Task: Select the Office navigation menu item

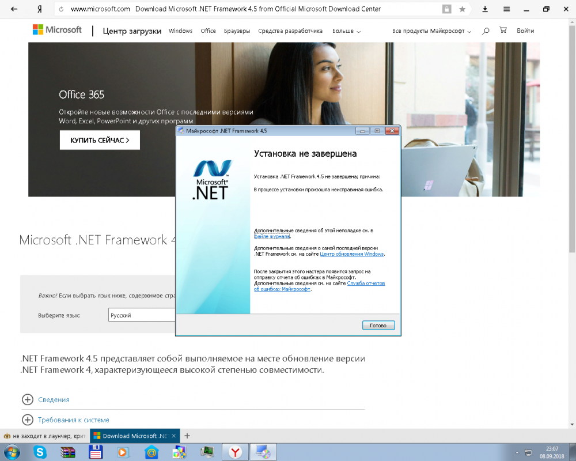Action: pyautogui.click(x=208, y=31)
